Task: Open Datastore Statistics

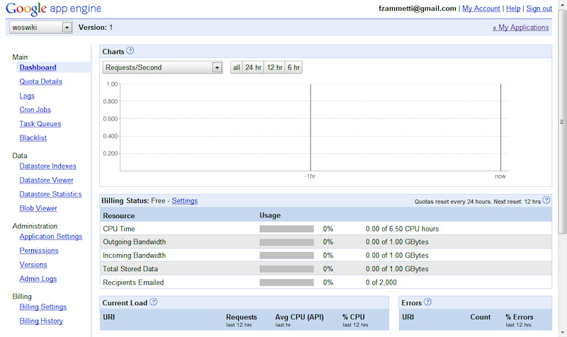Action: pos(50,194)
